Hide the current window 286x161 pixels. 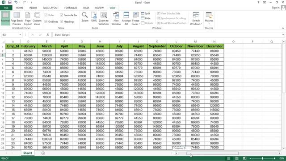click(146, 18)
